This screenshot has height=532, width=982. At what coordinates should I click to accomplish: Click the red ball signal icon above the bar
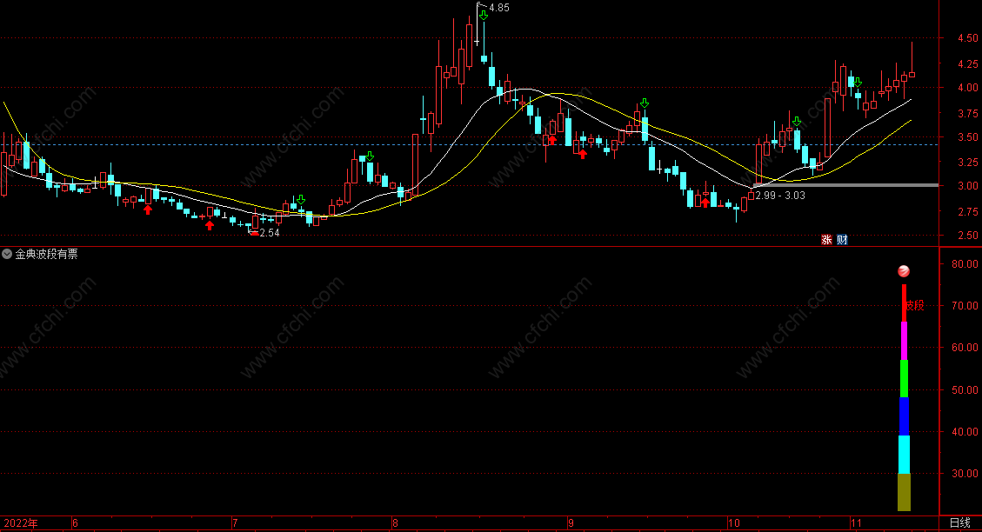click(x=904, y=271)
